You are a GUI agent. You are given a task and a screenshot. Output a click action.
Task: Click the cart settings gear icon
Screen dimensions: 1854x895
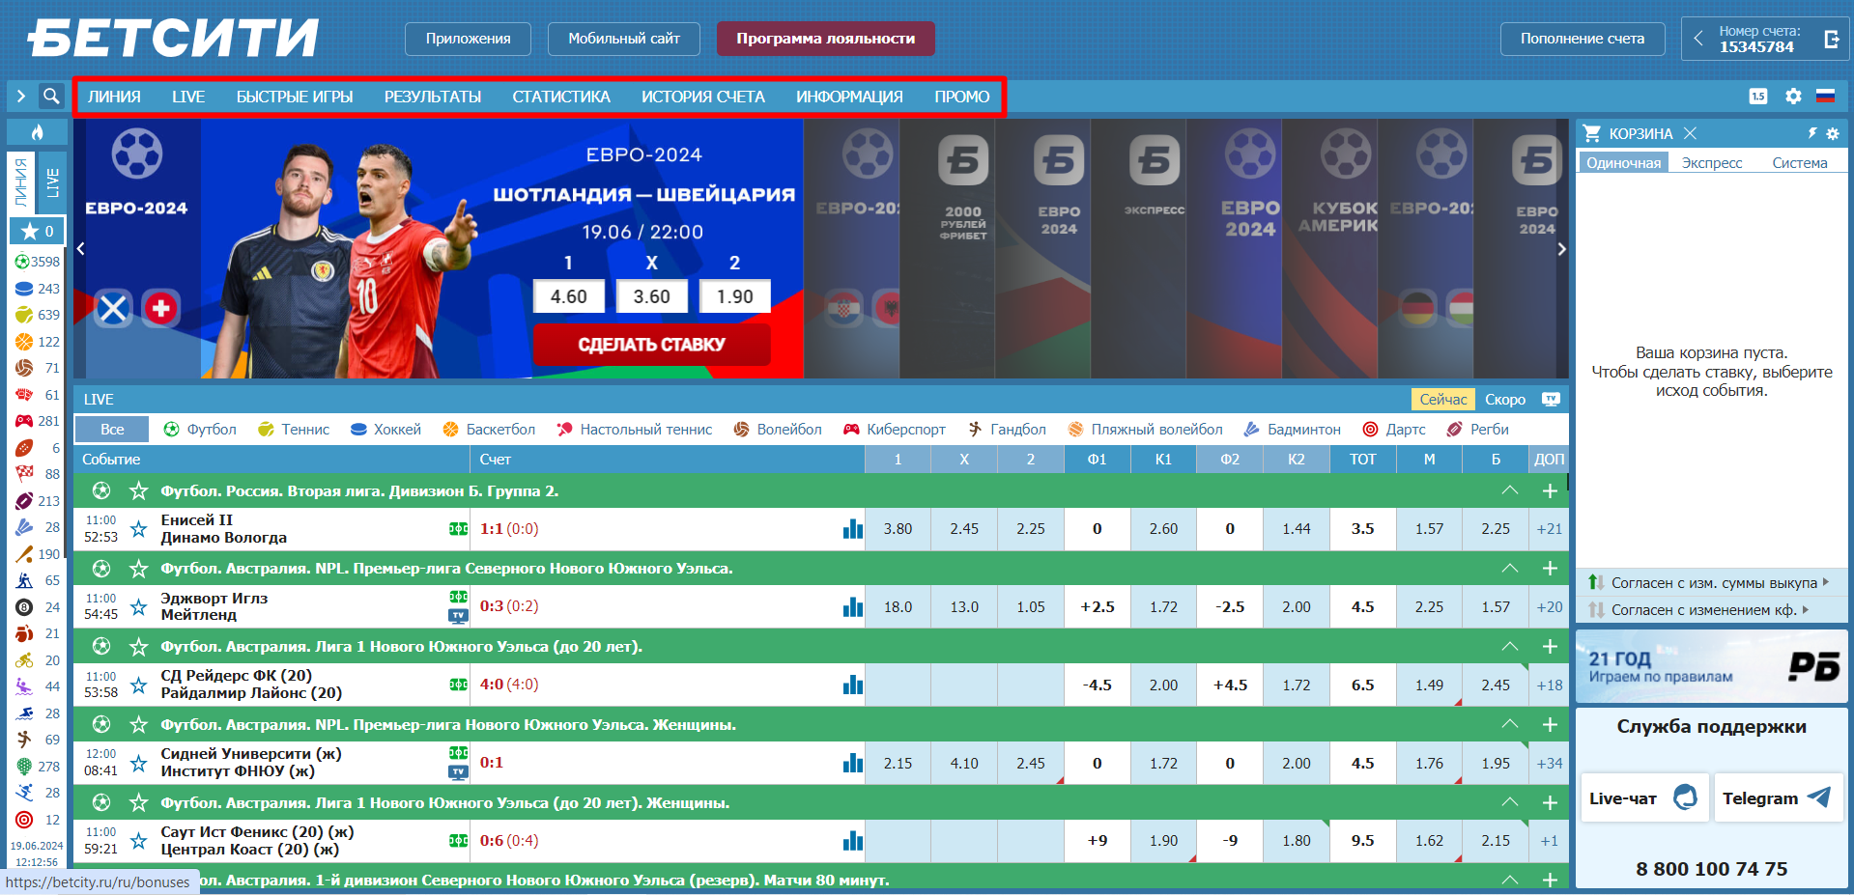pos(1832,134)
